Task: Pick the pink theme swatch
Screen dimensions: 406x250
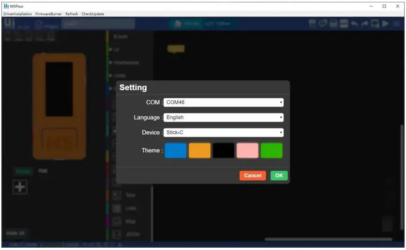Action: 248,150
